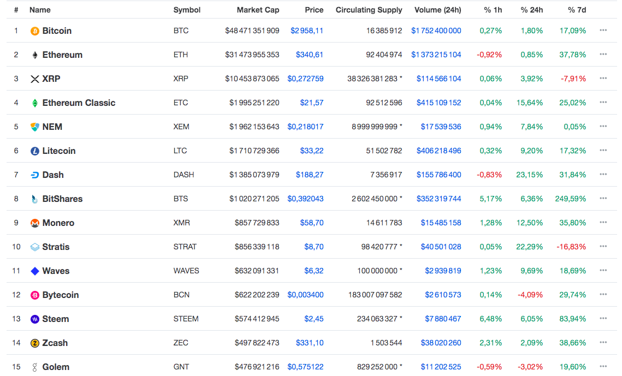
Task: Click the Steem purple logo icon
Action: click(x=35, y=319)
